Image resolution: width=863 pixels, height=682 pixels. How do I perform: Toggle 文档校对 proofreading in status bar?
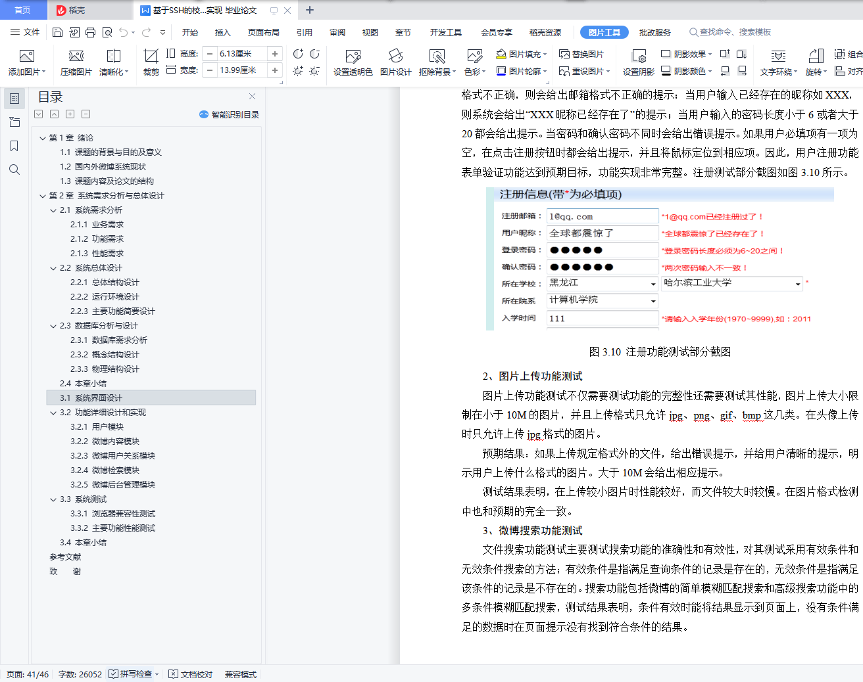[191, 674]
